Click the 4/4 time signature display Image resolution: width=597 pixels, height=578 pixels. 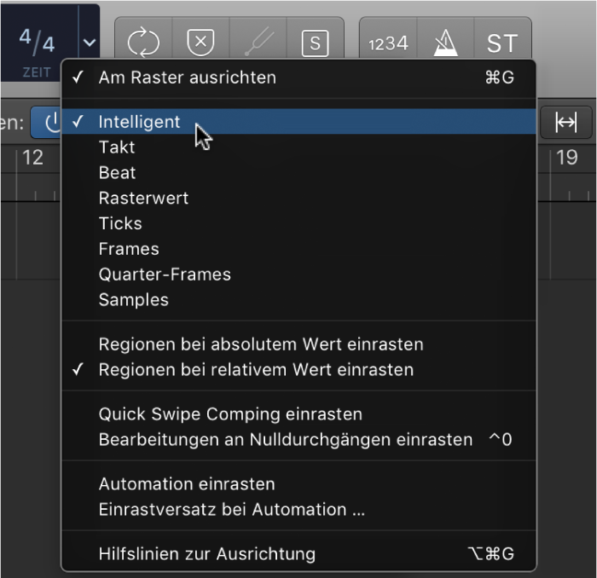pos(37,40)
